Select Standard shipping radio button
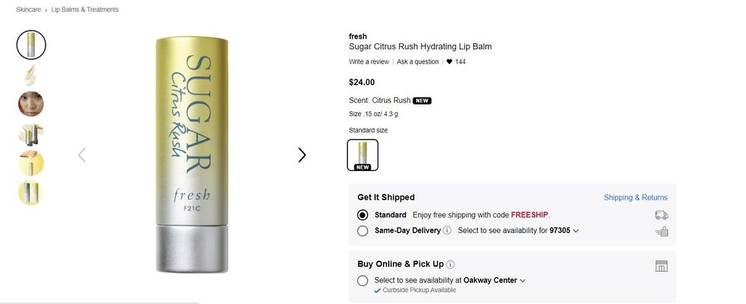 363,215
